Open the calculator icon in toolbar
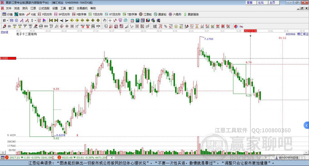 tap(137, 20)
